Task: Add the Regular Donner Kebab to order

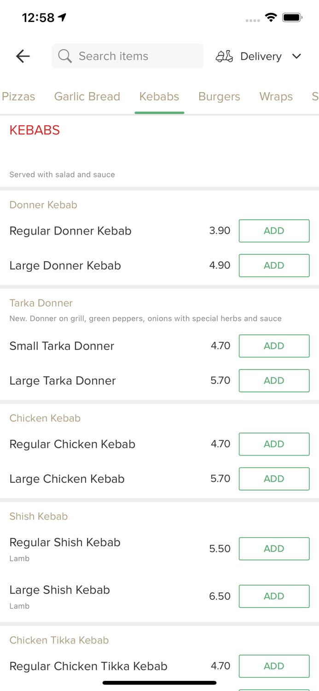Action: point(274,231)
